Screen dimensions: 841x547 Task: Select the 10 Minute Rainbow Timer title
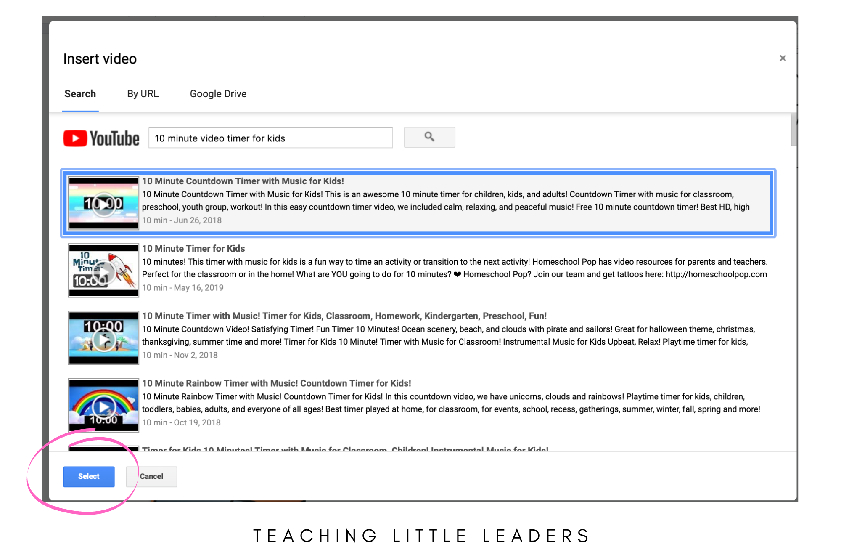(x=276, y=383)
